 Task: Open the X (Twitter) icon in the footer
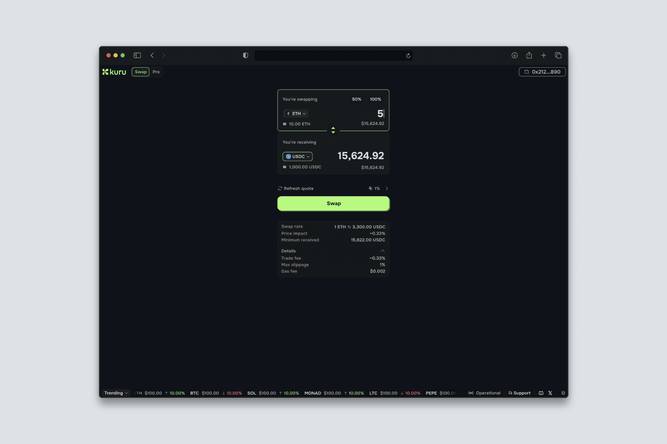point(550,393)
